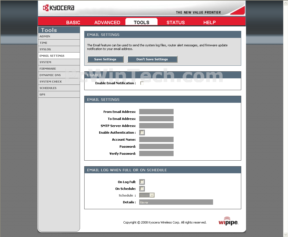Click the Kyocera copyright notice text
The height and width of the screenshot is (237, 288).
point(165,222)
